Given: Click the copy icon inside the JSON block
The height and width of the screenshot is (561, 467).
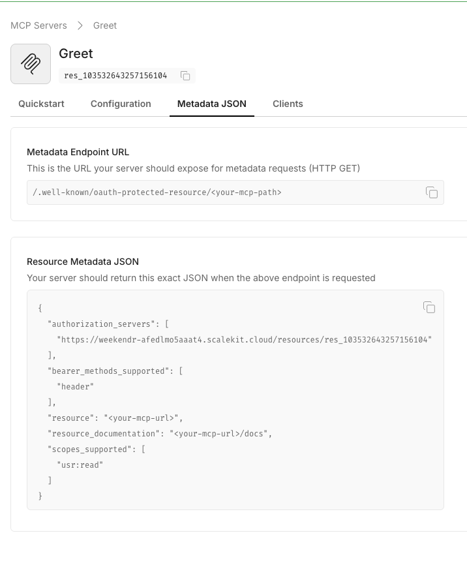Looking at the screenshot, I should [x=429, y=307].
